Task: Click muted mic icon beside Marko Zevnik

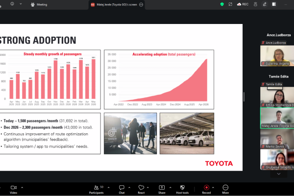Action: click(x=263, y=147)
